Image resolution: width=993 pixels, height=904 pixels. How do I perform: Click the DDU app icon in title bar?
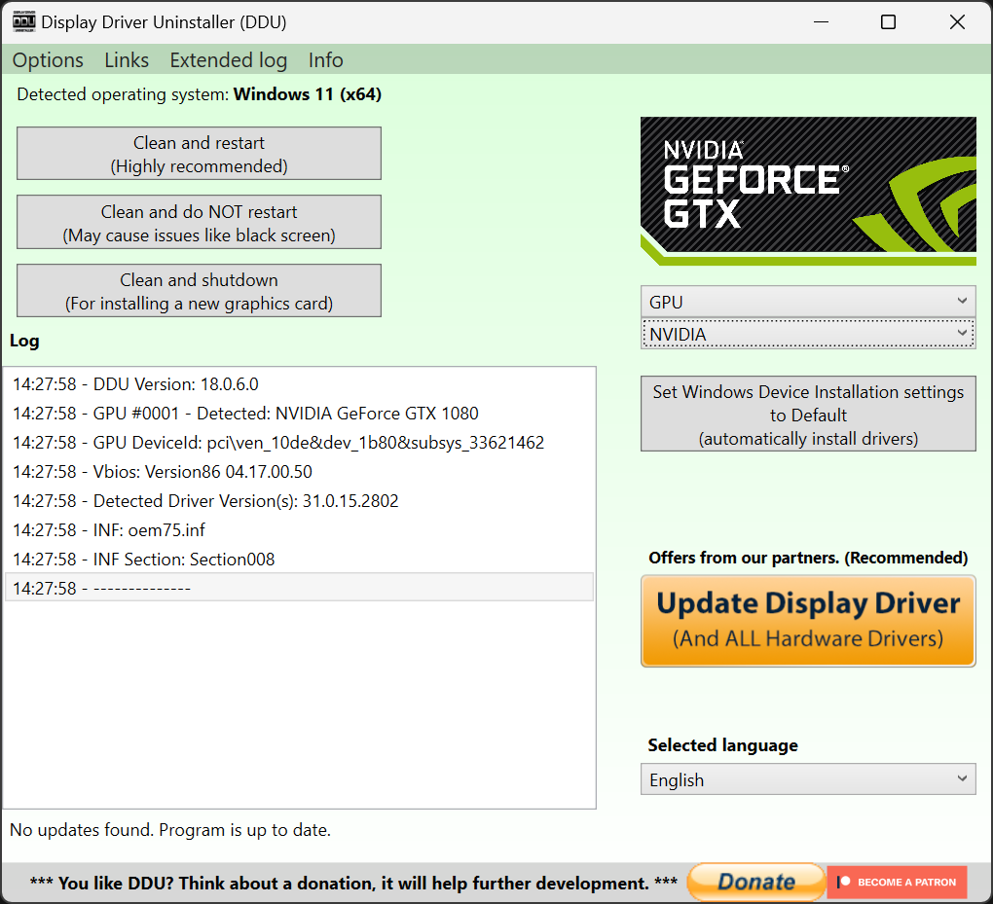23,22
